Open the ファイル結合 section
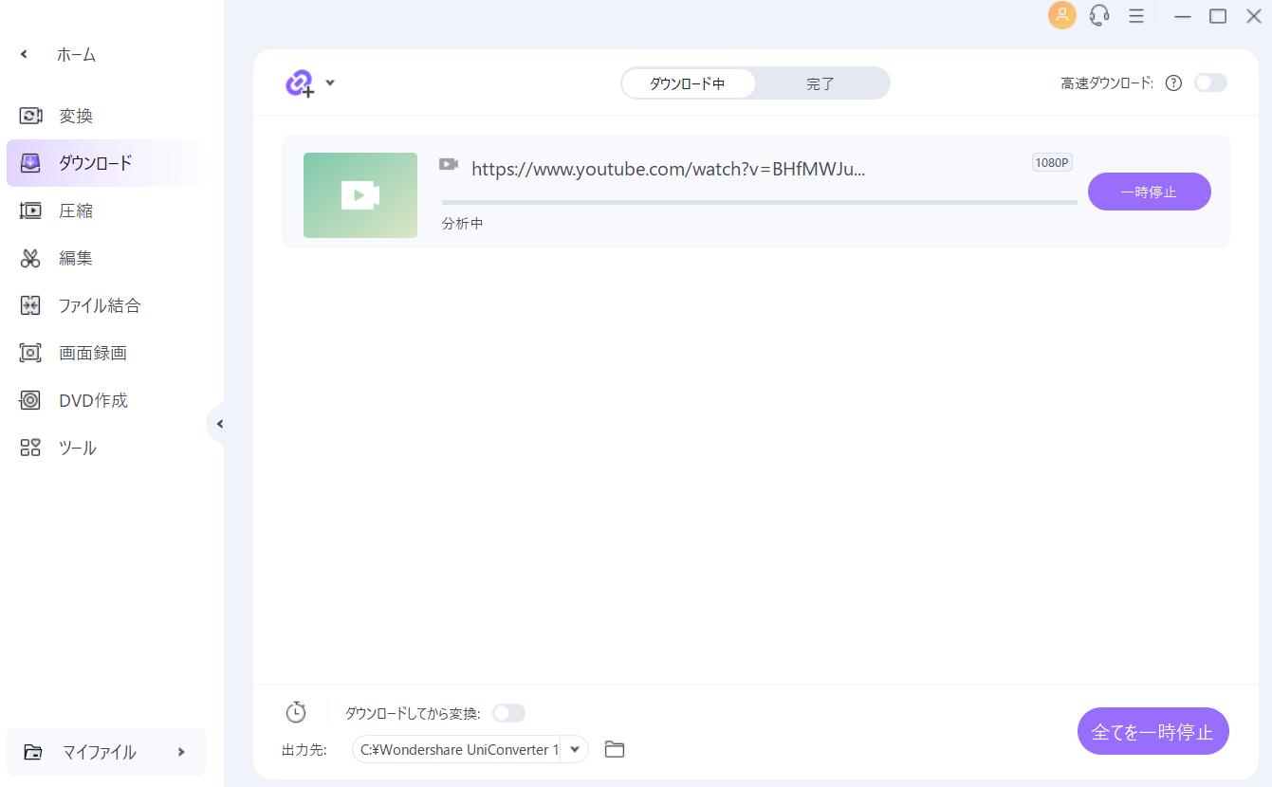The height and width of the screenshot is (787, 1272). [105, 305]
